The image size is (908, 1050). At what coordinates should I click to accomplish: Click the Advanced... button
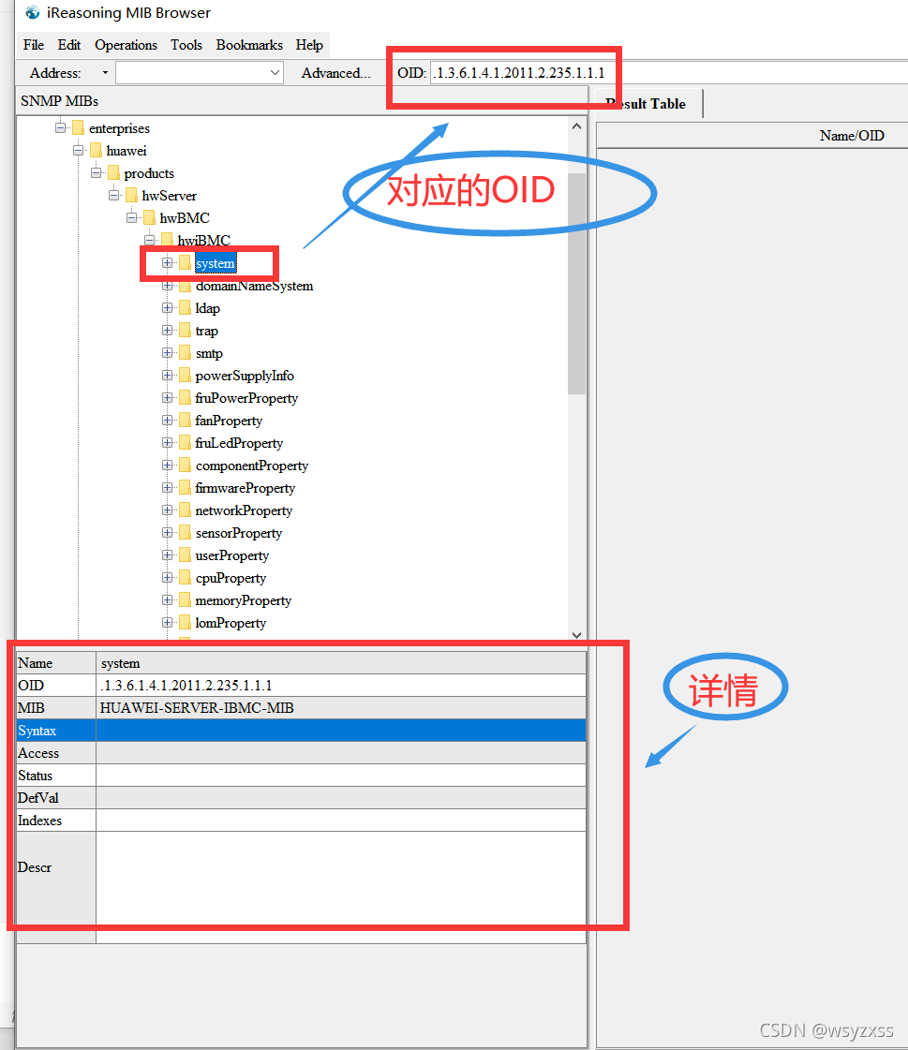coord(335,72)
